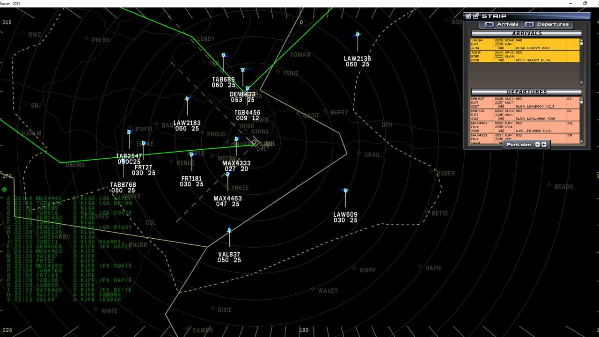This screenshot has width=599, height=337.
Task: Collapse the DEPARTURES section header
Action: click(x=526, y=92)
